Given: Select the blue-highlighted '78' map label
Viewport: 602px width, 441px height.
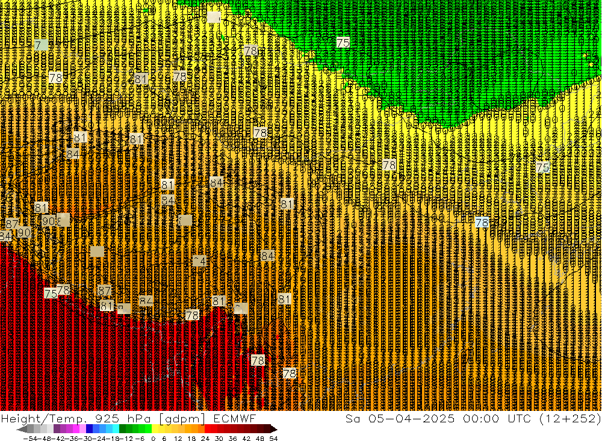Looking at the screenshot, I should point(482,222).
